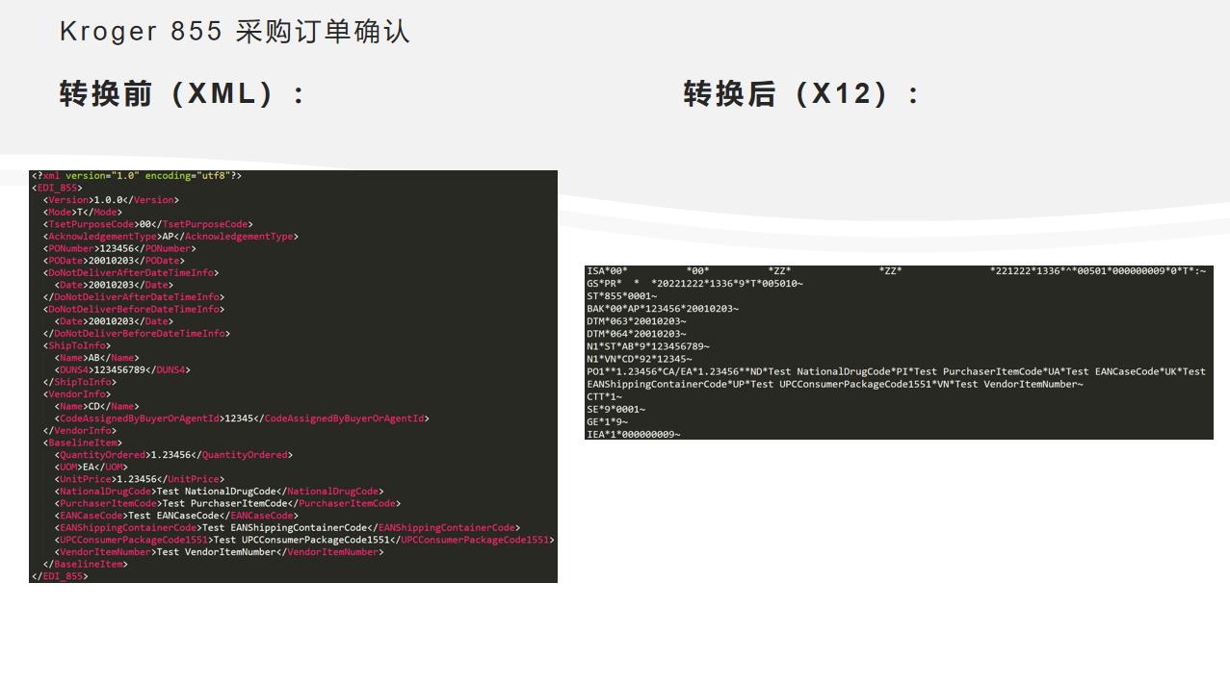
Task: Select the CTT*1 segment
Action: [x=604, y=396]
